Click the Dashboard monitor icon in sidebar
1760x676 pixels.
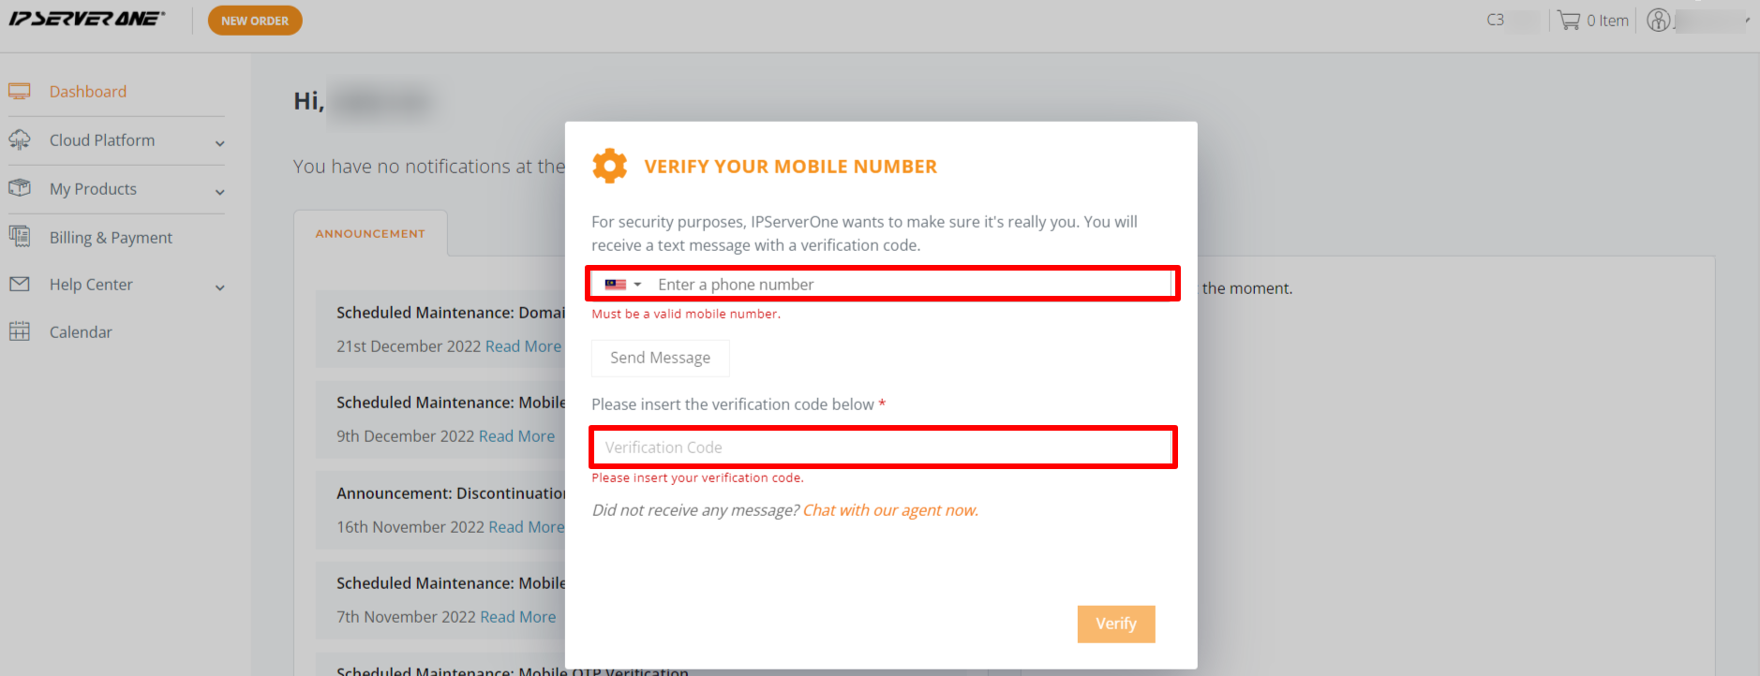click(x=20, y=92)
